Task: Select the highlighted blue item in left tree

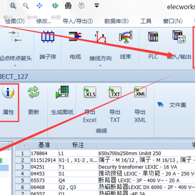Action: click(4, 168)
